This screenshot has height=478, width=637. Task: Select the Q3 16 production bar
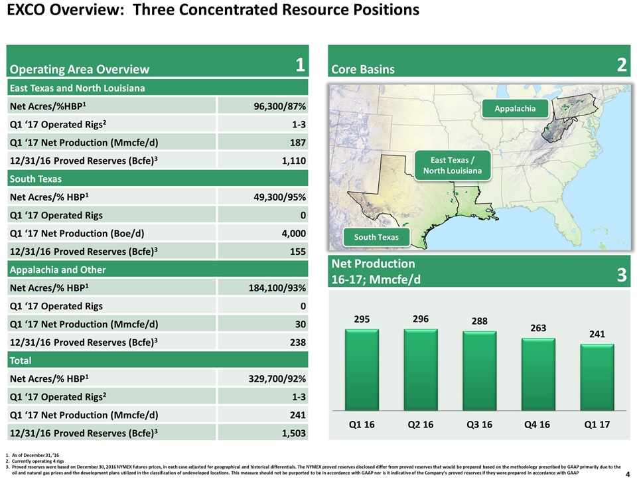(x=479, y=370)
